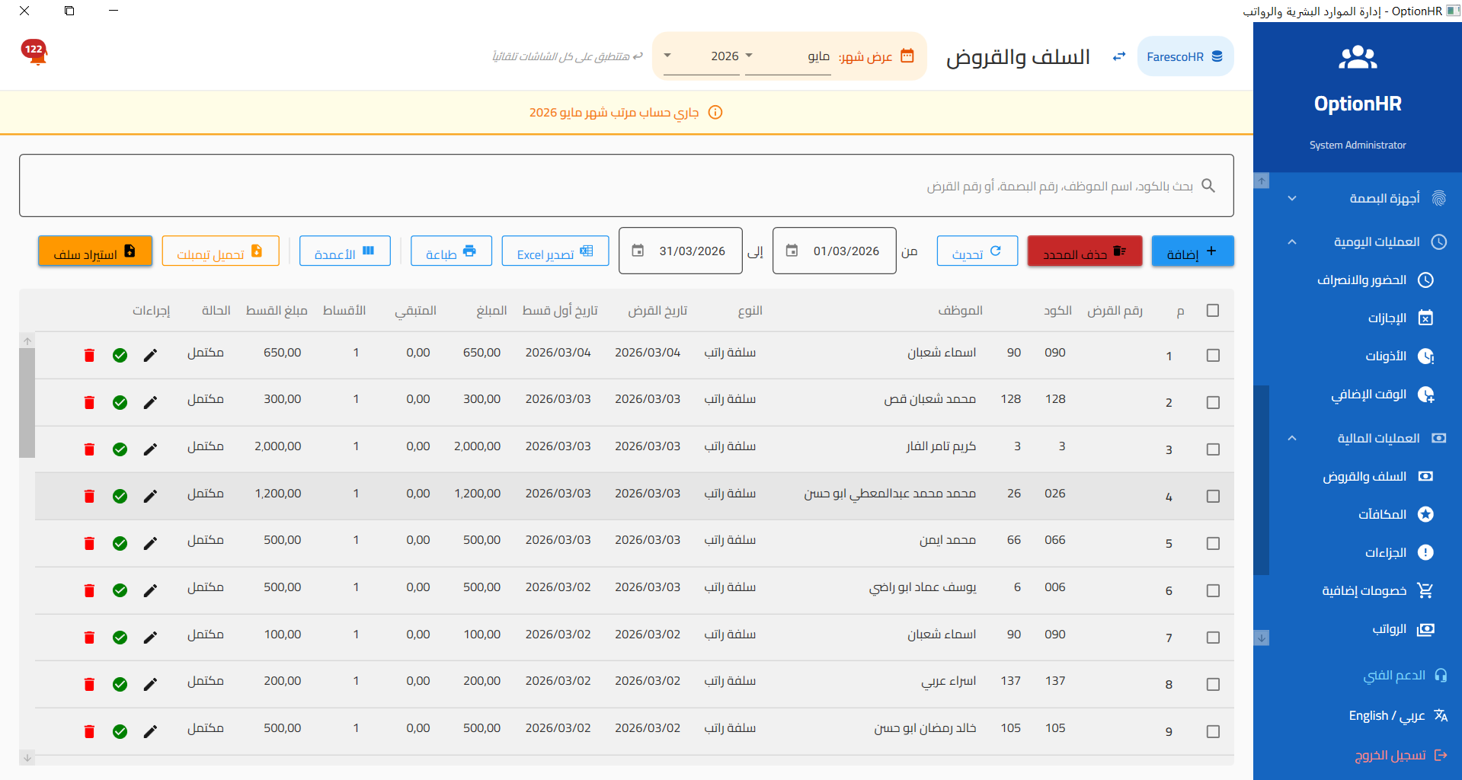Tick the checkbox for row 3
Image resolution: width=1462 pixels, height=780 pixels.
pos(1213,449)
